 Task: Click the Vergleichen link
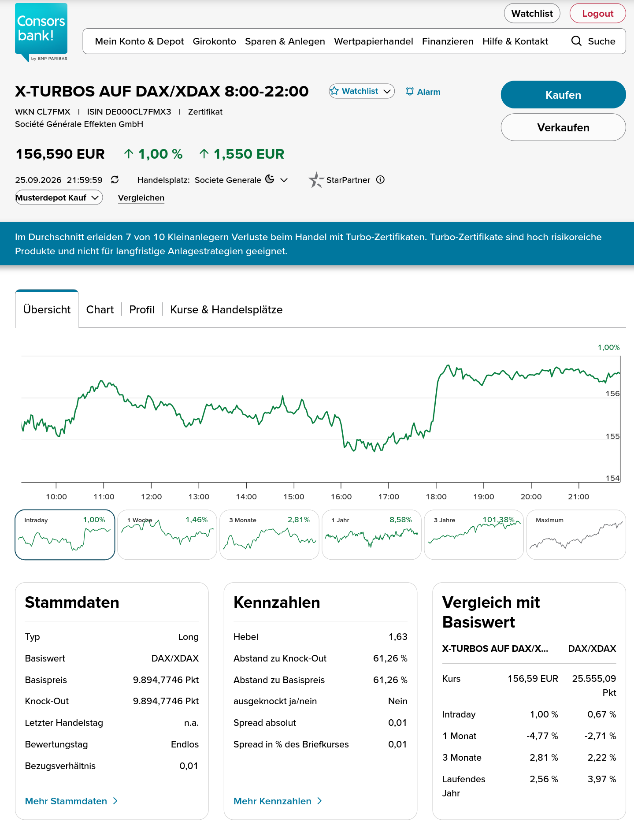(141, 198)
